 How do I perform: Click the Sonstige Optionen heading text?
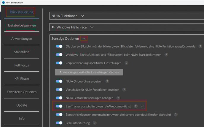click(x=65, y=38)
